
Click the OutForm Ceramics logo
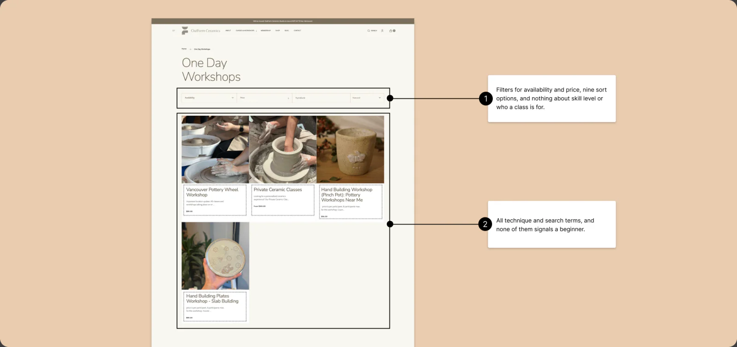coord(201,31)
